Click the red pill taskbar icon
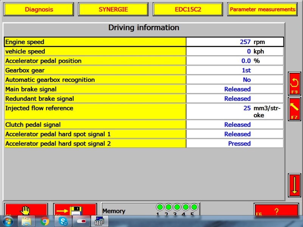 click(81, 221)
